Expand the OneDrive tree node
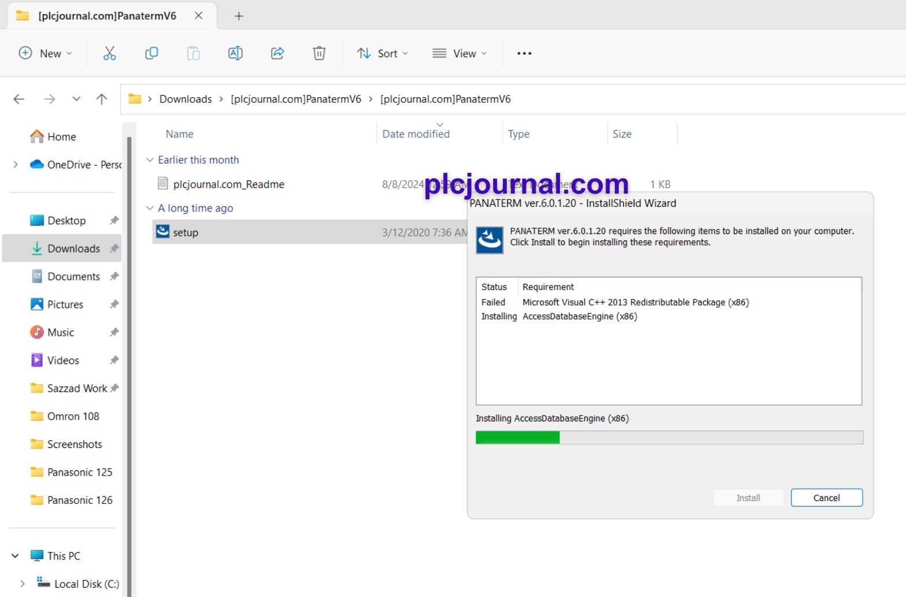Viewport: 906px width, 597px height. (15, 165)
